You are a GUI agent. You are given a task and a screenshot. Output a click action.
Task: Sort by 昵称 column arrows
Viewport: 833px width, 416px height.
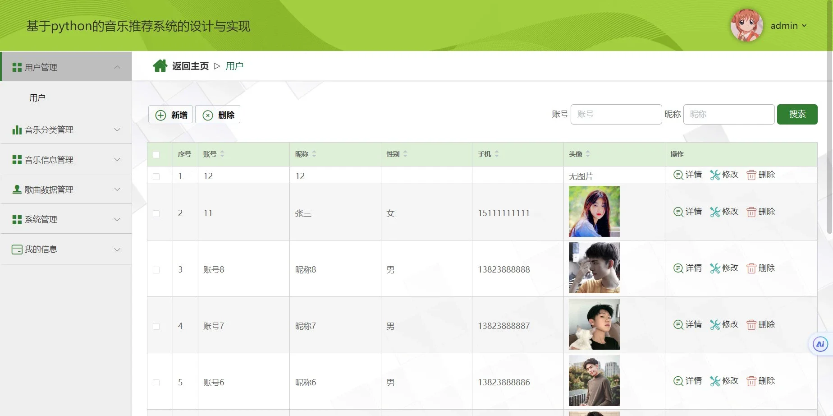(314, 154)
